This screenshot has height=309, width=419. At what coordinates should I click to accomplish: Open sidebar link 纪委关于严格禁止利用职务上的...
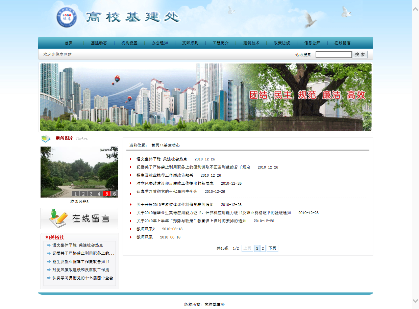point(83,253)
